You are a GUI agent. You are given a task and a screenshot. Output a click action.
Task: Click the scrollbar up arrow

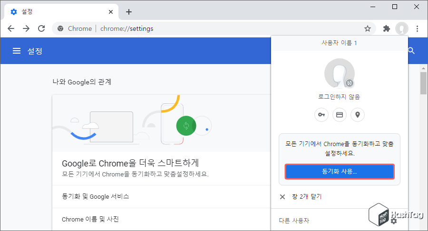click(423, 68)
